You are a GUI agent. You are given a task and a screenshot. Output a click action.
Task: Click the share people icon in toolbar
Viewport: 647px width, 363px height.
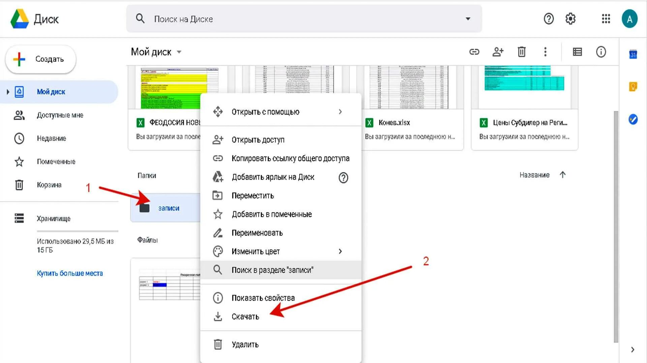click(x=498, y=52)
